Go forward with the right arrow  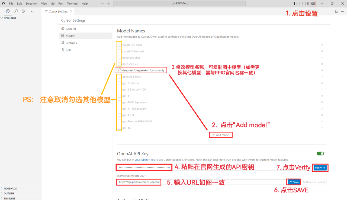pyautogui.click(x=108, y=4)
